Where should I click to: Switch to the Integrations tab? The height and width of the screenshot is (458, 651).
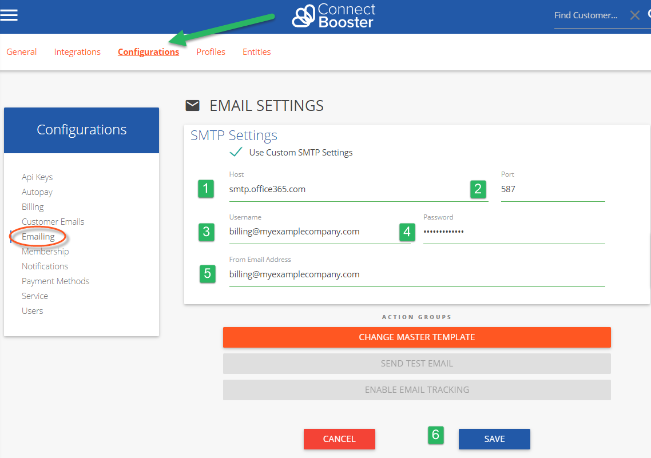click(x=77, y=52)
